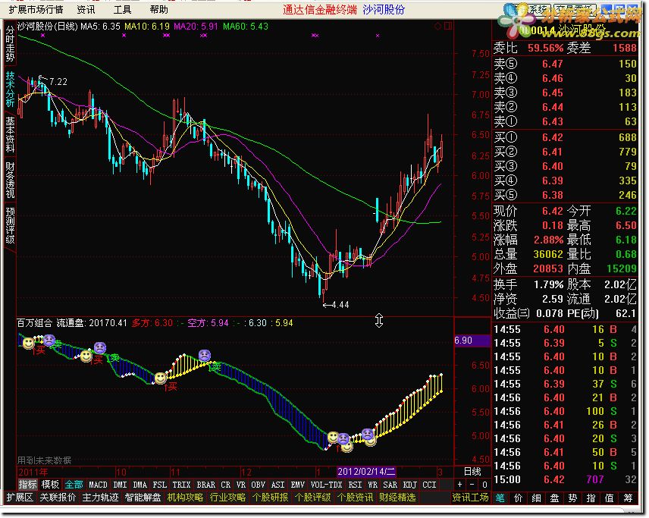Viewport: 649px width, 518px height.
Task: Open the 扩展市场行情 menu
Action: (36, 10)
